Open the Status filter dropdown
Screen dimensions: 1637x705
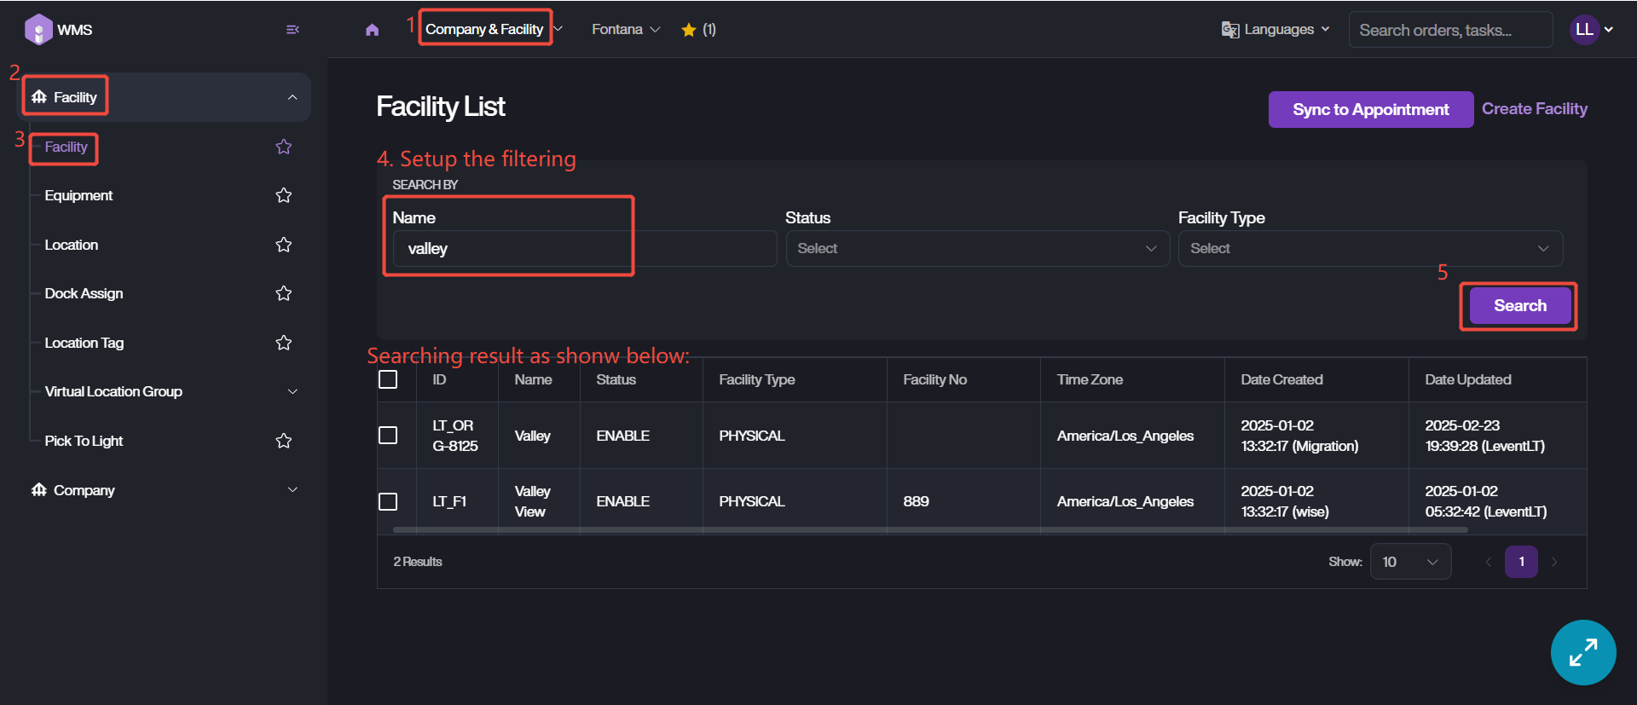click(977, 249)
